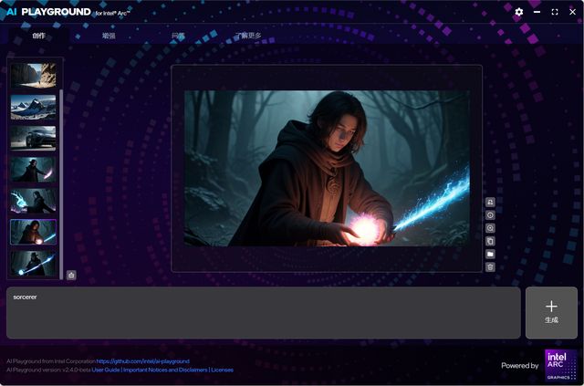Open the 了解更多 tab

pyautogui.click(x=248, y=36)
